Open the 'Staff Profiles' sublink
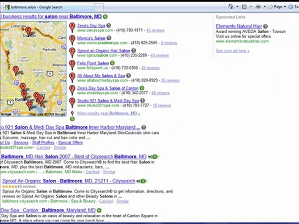This screenshot has width=299, height=224. coord(43,143)
